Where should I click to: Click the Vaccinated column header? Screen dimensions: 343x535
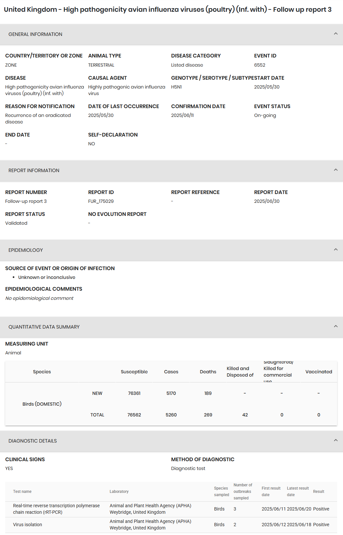pos(319,372)
